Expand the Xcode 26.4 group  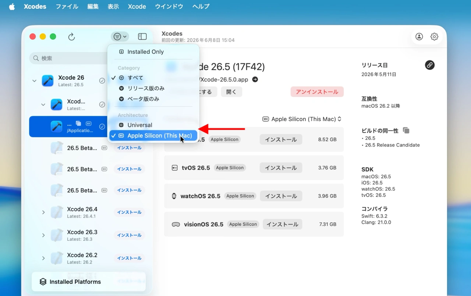pyautogui.click(x=43, y=212)
